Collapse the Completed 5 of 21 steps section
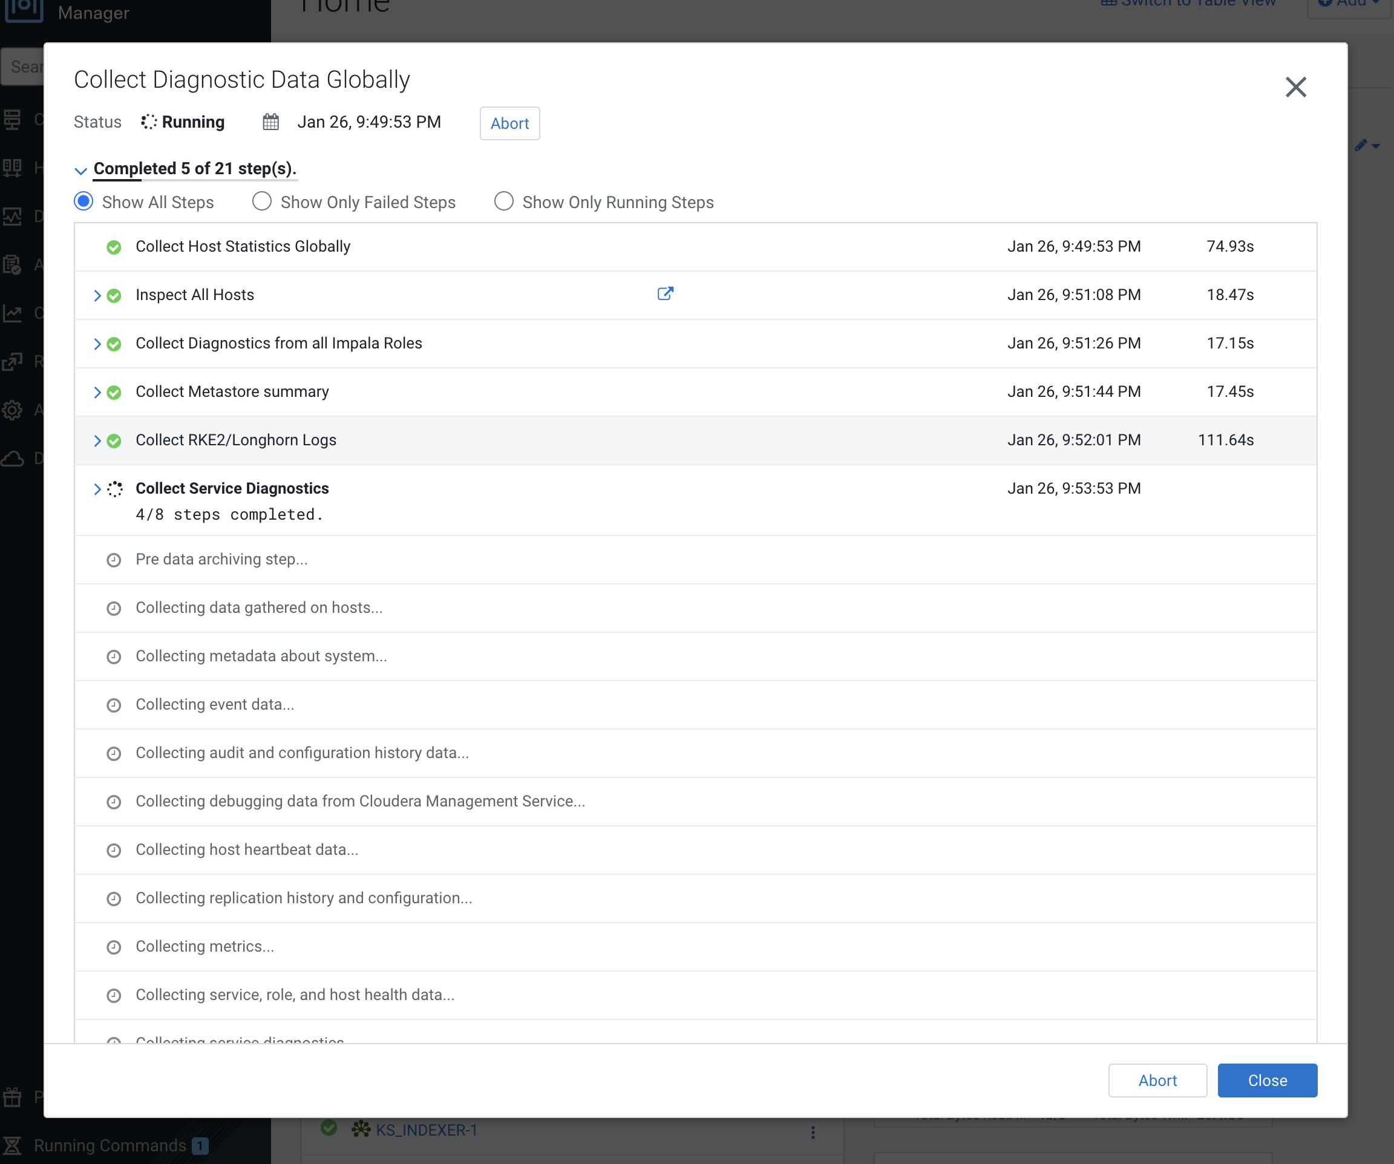 coord(81,171)
